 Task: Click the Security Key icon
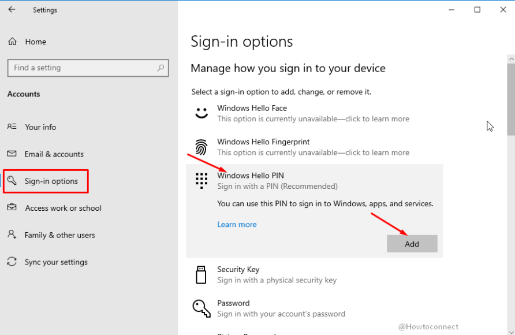[201, 274]
